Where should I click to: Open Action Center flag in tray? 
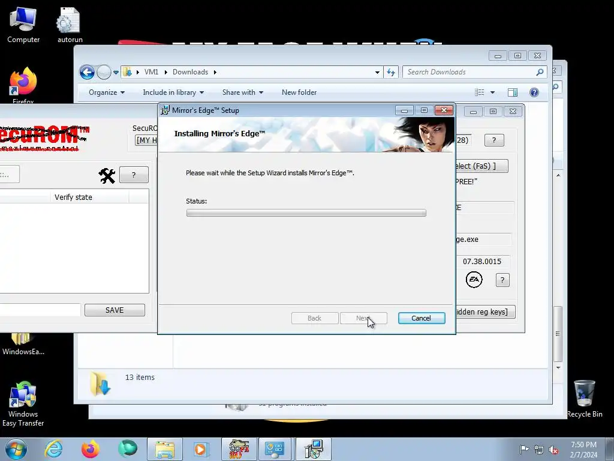click(x=524, y=450)
